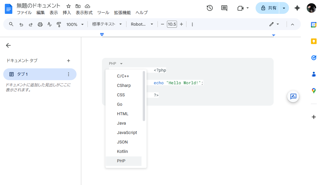
Task: Click the 共有 share button
Action: pos(267,8)
